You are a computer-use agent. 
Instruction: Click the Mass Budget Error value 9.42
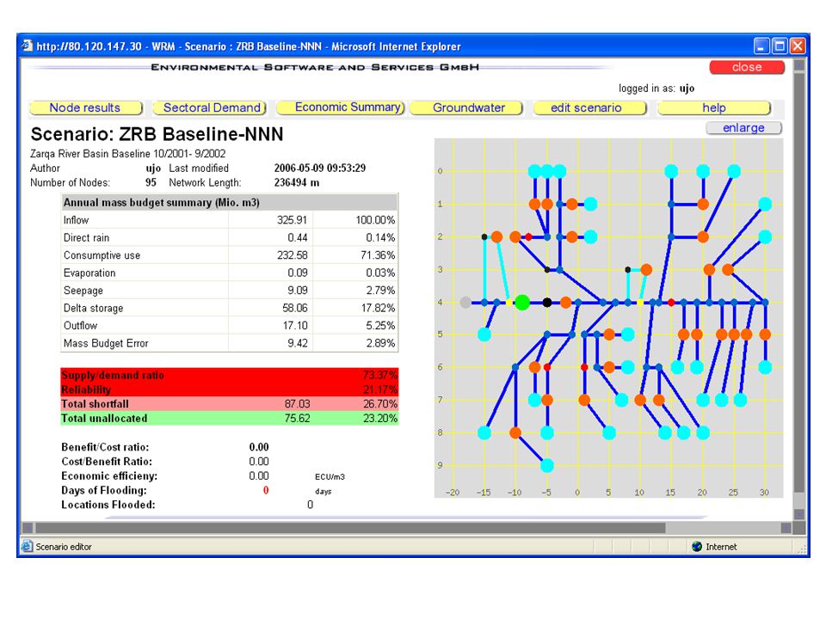(x=298, y=343)
